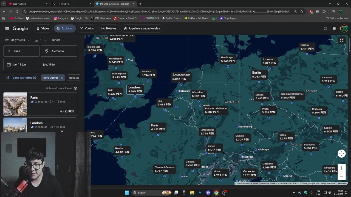Open the Google account avatar

[344, 28]
